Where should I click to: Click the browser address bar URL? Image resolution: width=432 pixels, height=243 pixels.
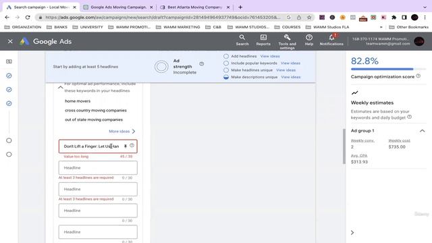pos(163,18)
